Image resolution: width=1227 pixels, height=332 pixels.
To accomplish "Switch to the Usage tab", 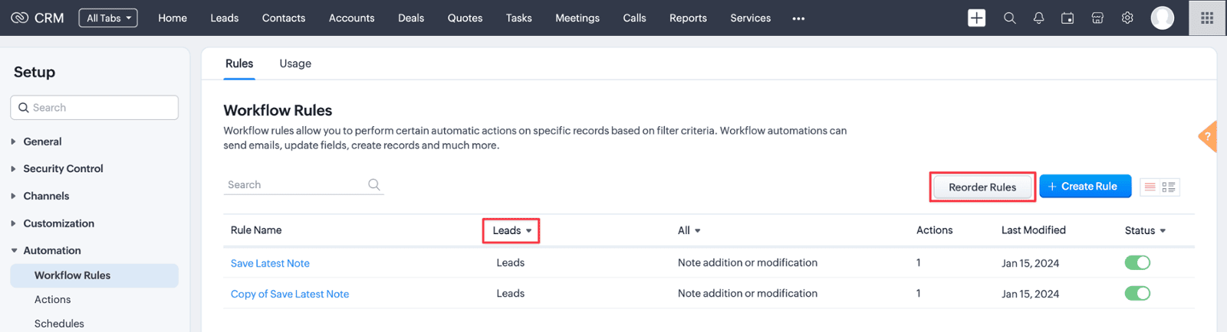I will tap(295, 63).
